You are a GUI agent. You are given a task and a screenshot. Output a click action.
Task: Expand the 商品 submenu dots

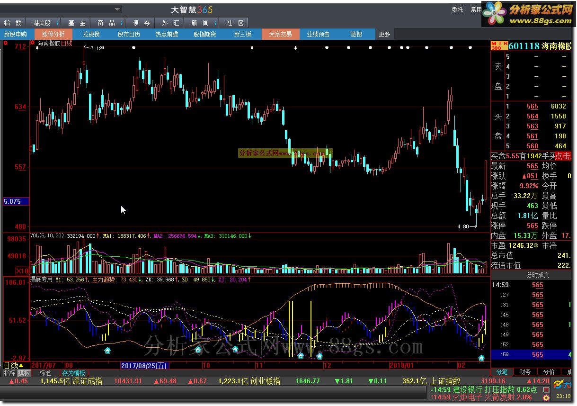coord(122,23)
